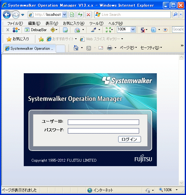Open the お気に入り favorites star button

(x=18, y=39)
